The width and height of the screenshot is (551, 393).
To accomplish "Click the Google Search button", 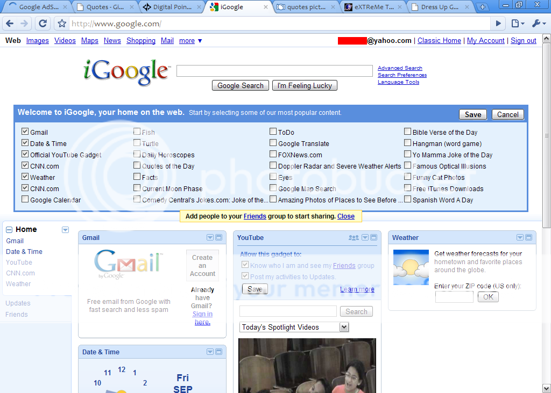I will tap(241, 85).
